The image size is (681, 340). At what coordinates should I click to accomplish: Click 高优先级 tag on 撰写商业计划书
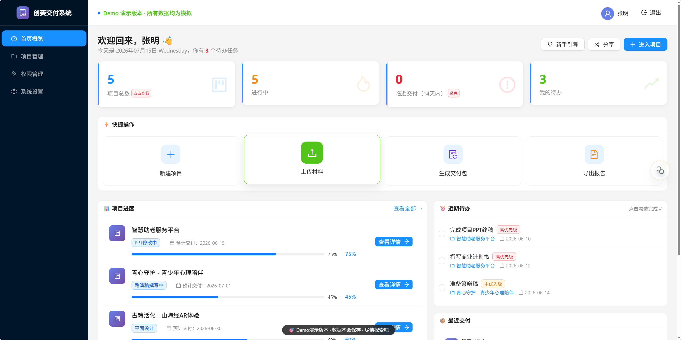pyautogui.click(x=504, y=256)
